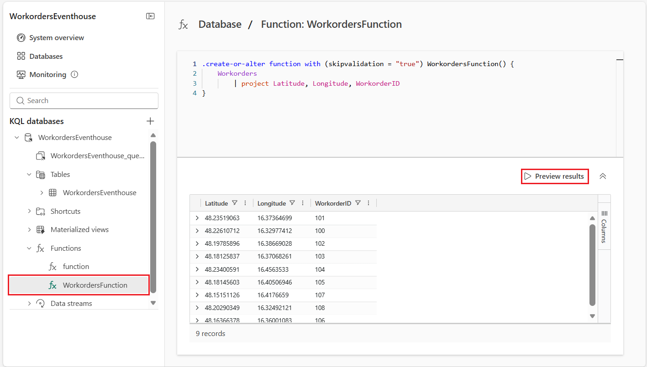
Task: Expand the Data streams node
Action: click(29, 303)
